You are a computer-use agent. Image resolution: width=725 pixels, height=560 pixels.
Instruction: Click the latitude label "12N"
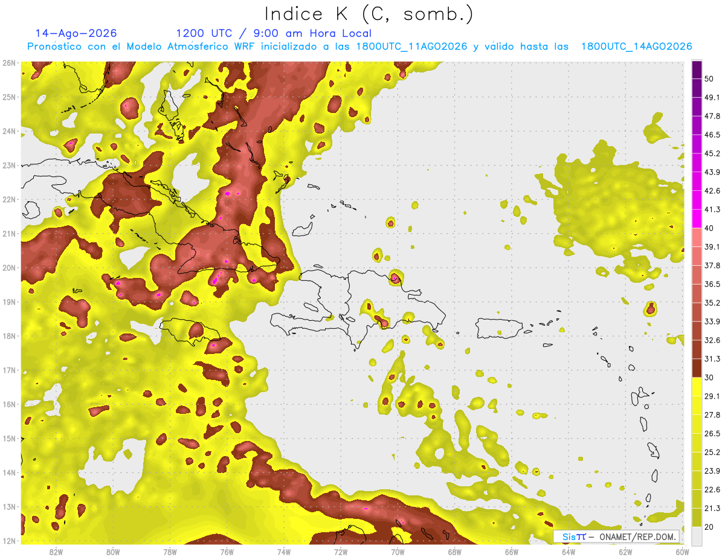point(8,541)
